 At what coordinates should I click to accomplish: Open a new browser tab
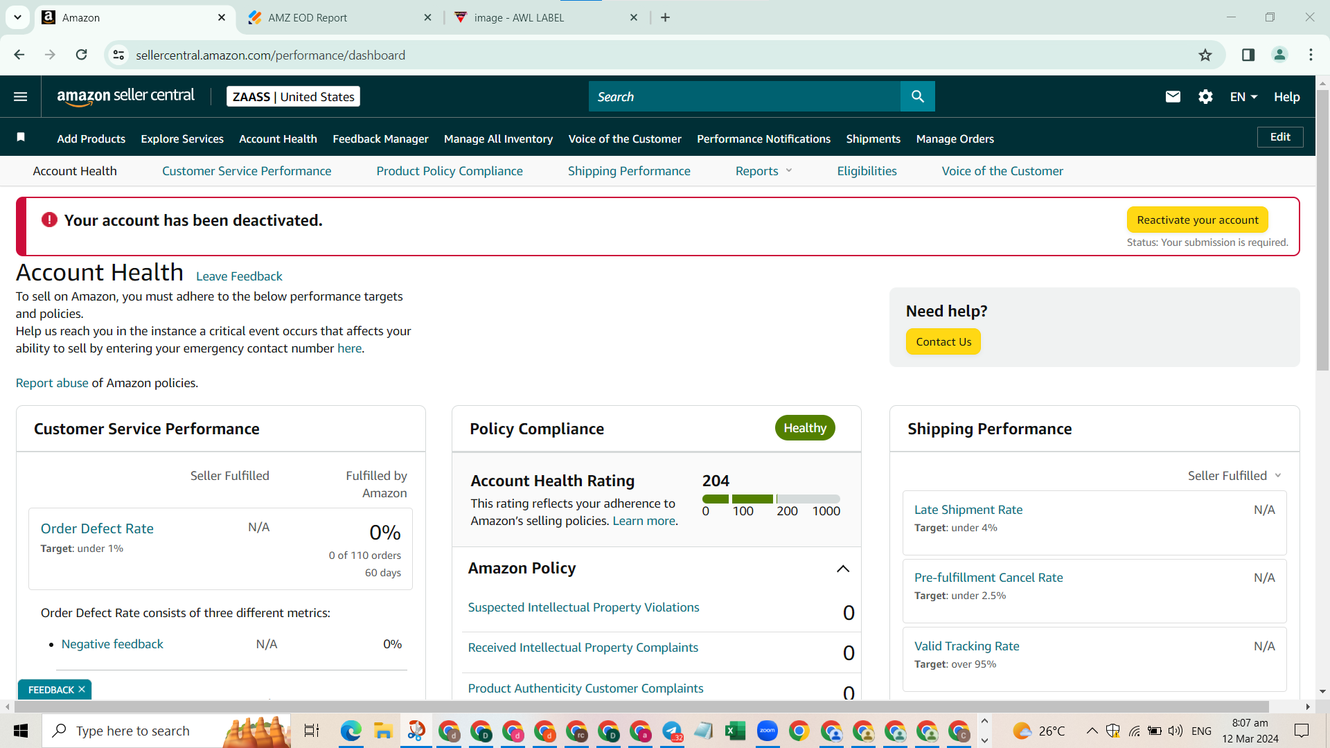point(665,17)
